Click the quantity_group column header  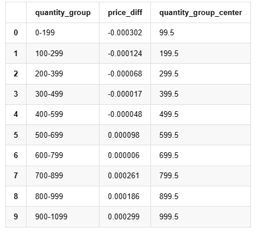tap(62, 13)
